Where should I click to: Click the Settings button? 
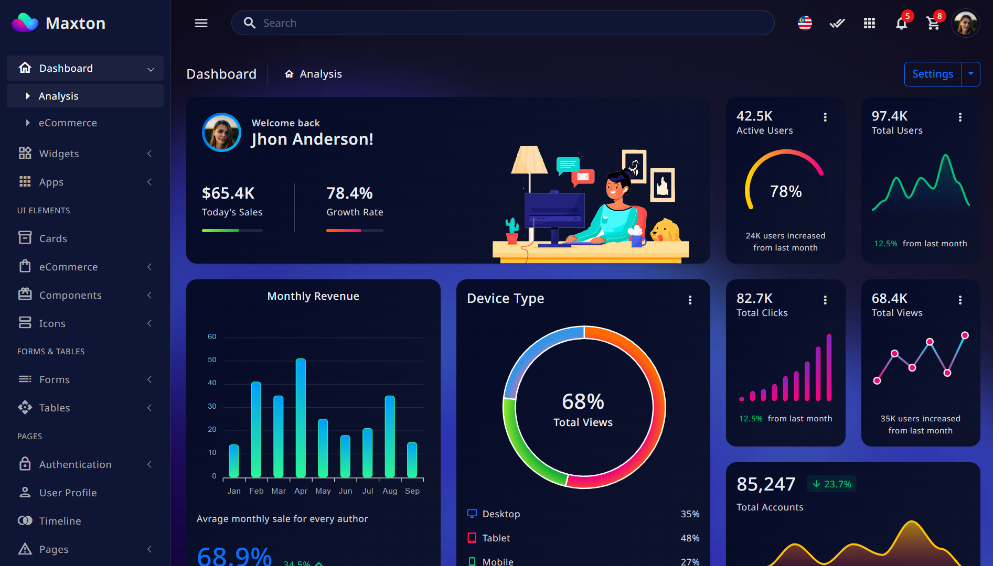(932, 74)
